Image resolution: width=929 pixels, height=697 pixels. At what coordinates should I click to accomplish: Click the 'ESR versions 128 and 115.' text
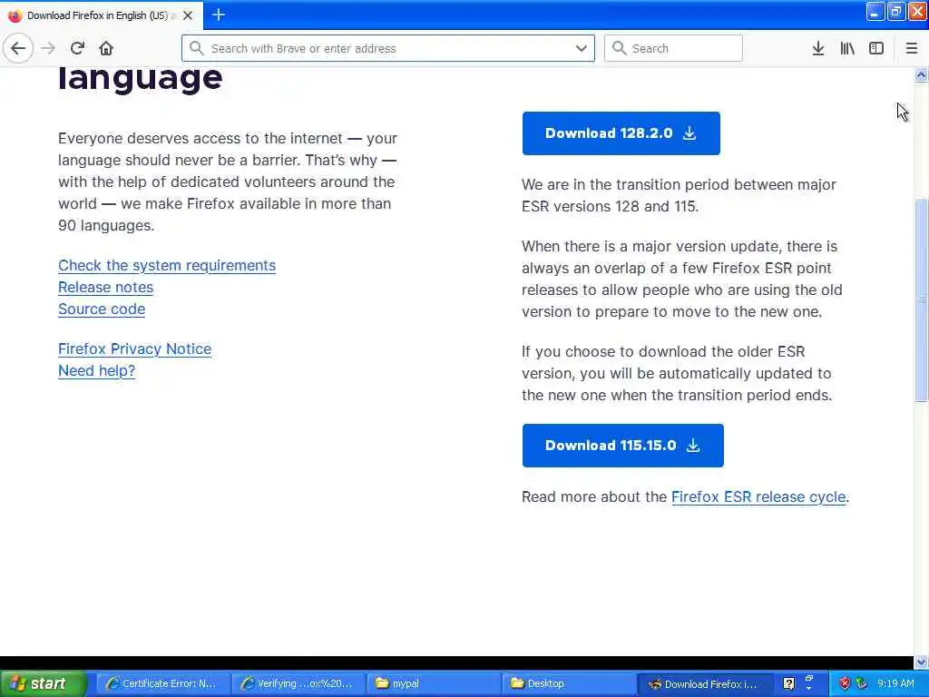(611, 207)
